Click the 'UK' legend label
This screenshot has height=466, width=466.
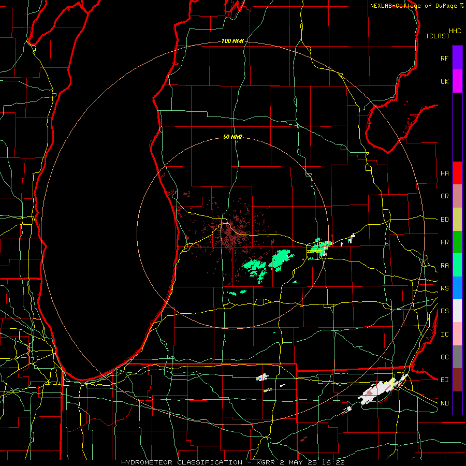pyautogui.click(x=444, y=82)
